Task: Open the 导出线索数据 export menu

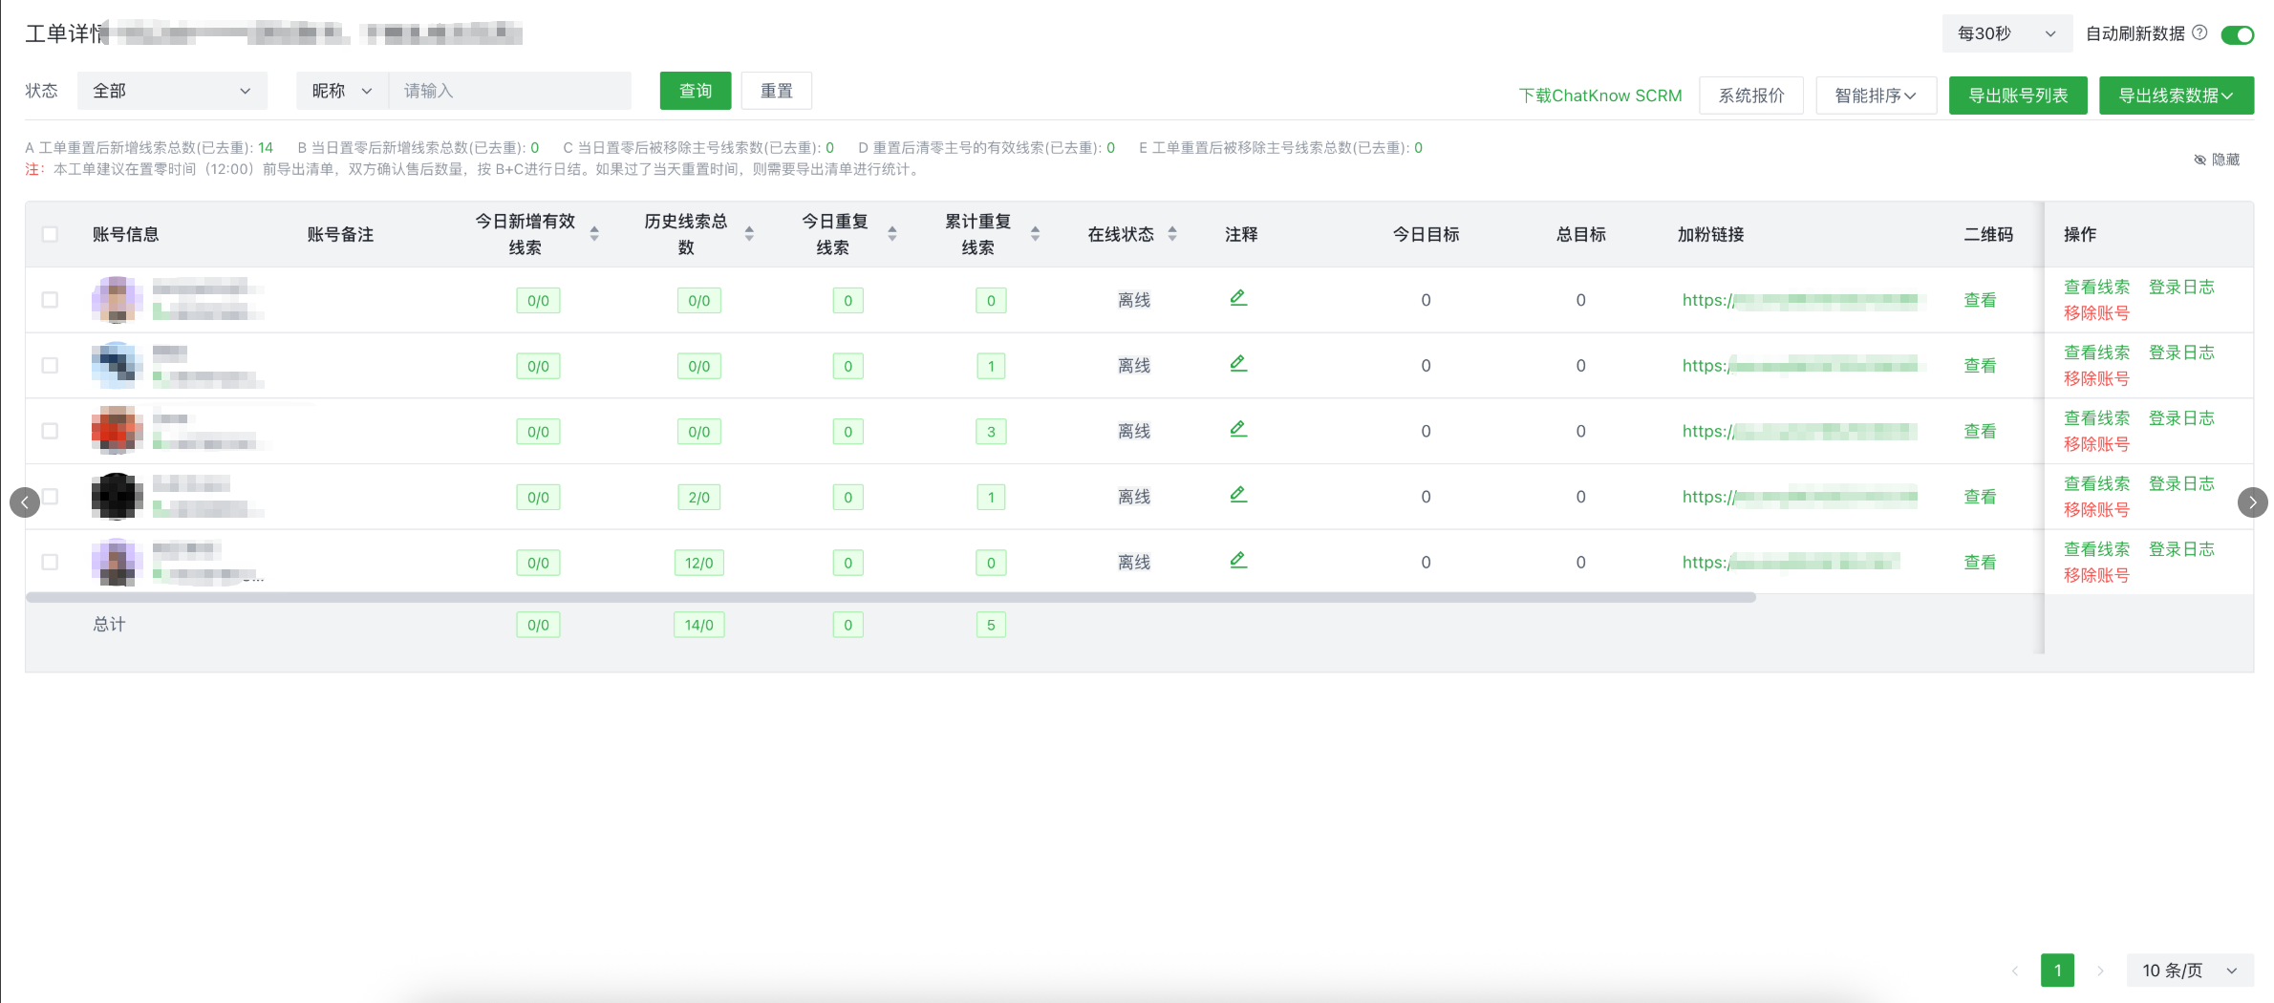Action: [2176, 96]
